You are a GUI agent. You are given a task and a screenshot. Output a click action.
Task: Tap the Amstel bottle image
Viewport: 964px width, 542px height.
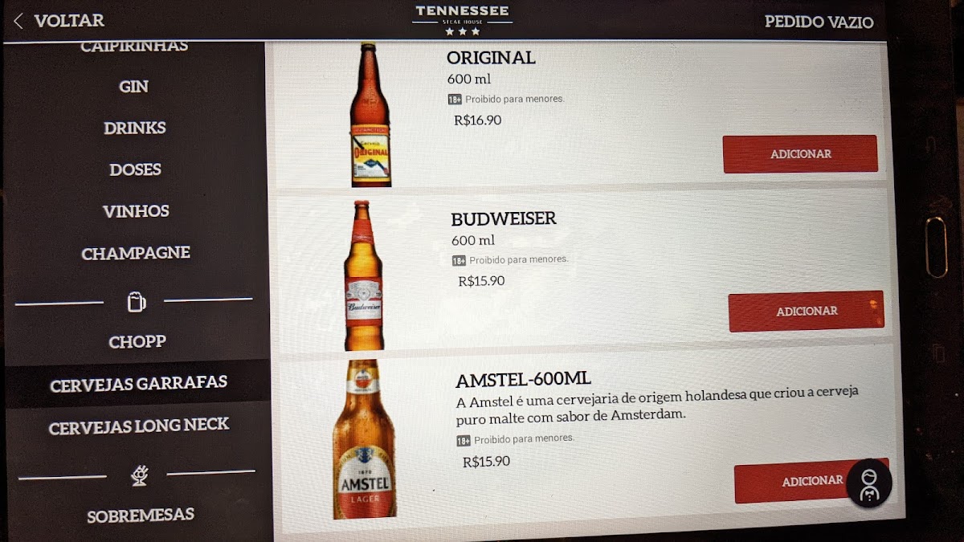pyautogui.click(x=365, y=438)
